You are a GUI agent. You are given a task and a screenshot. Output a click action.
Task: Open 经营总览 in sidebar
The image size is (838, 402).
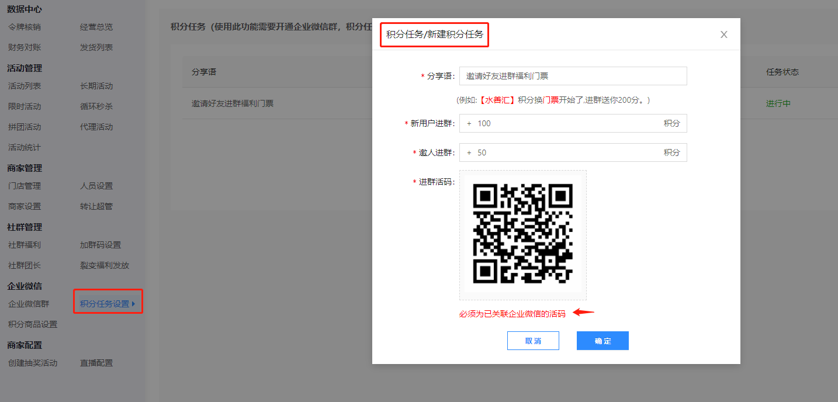pos(96,27)
